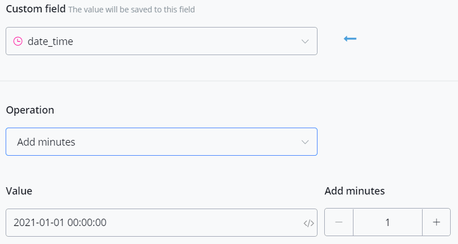The image size is (458, 244).
Task: Click the code brackets icon in Value field
Action: click(308, 223)
